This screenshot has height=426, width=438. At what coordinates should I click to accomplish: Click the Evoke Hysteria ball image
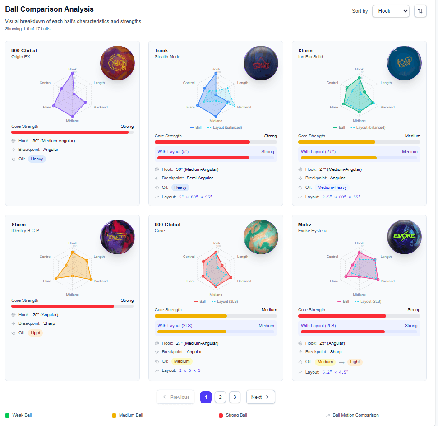pos(404,237)
